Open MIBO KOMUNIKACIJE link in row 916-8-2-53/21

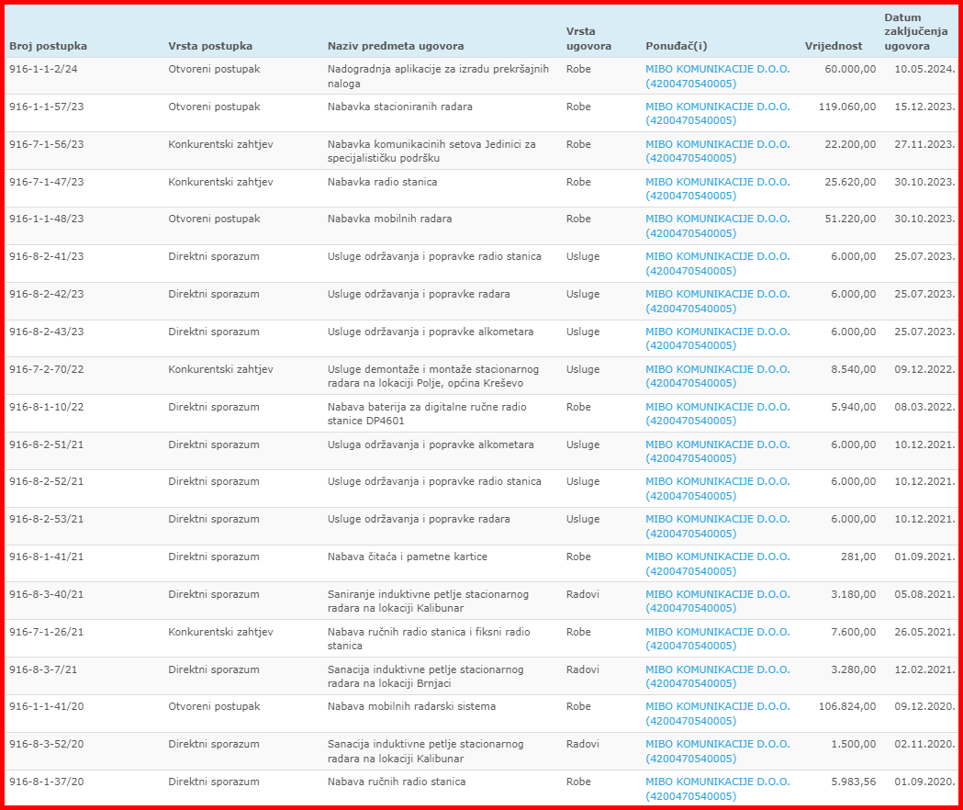(717, 526)
